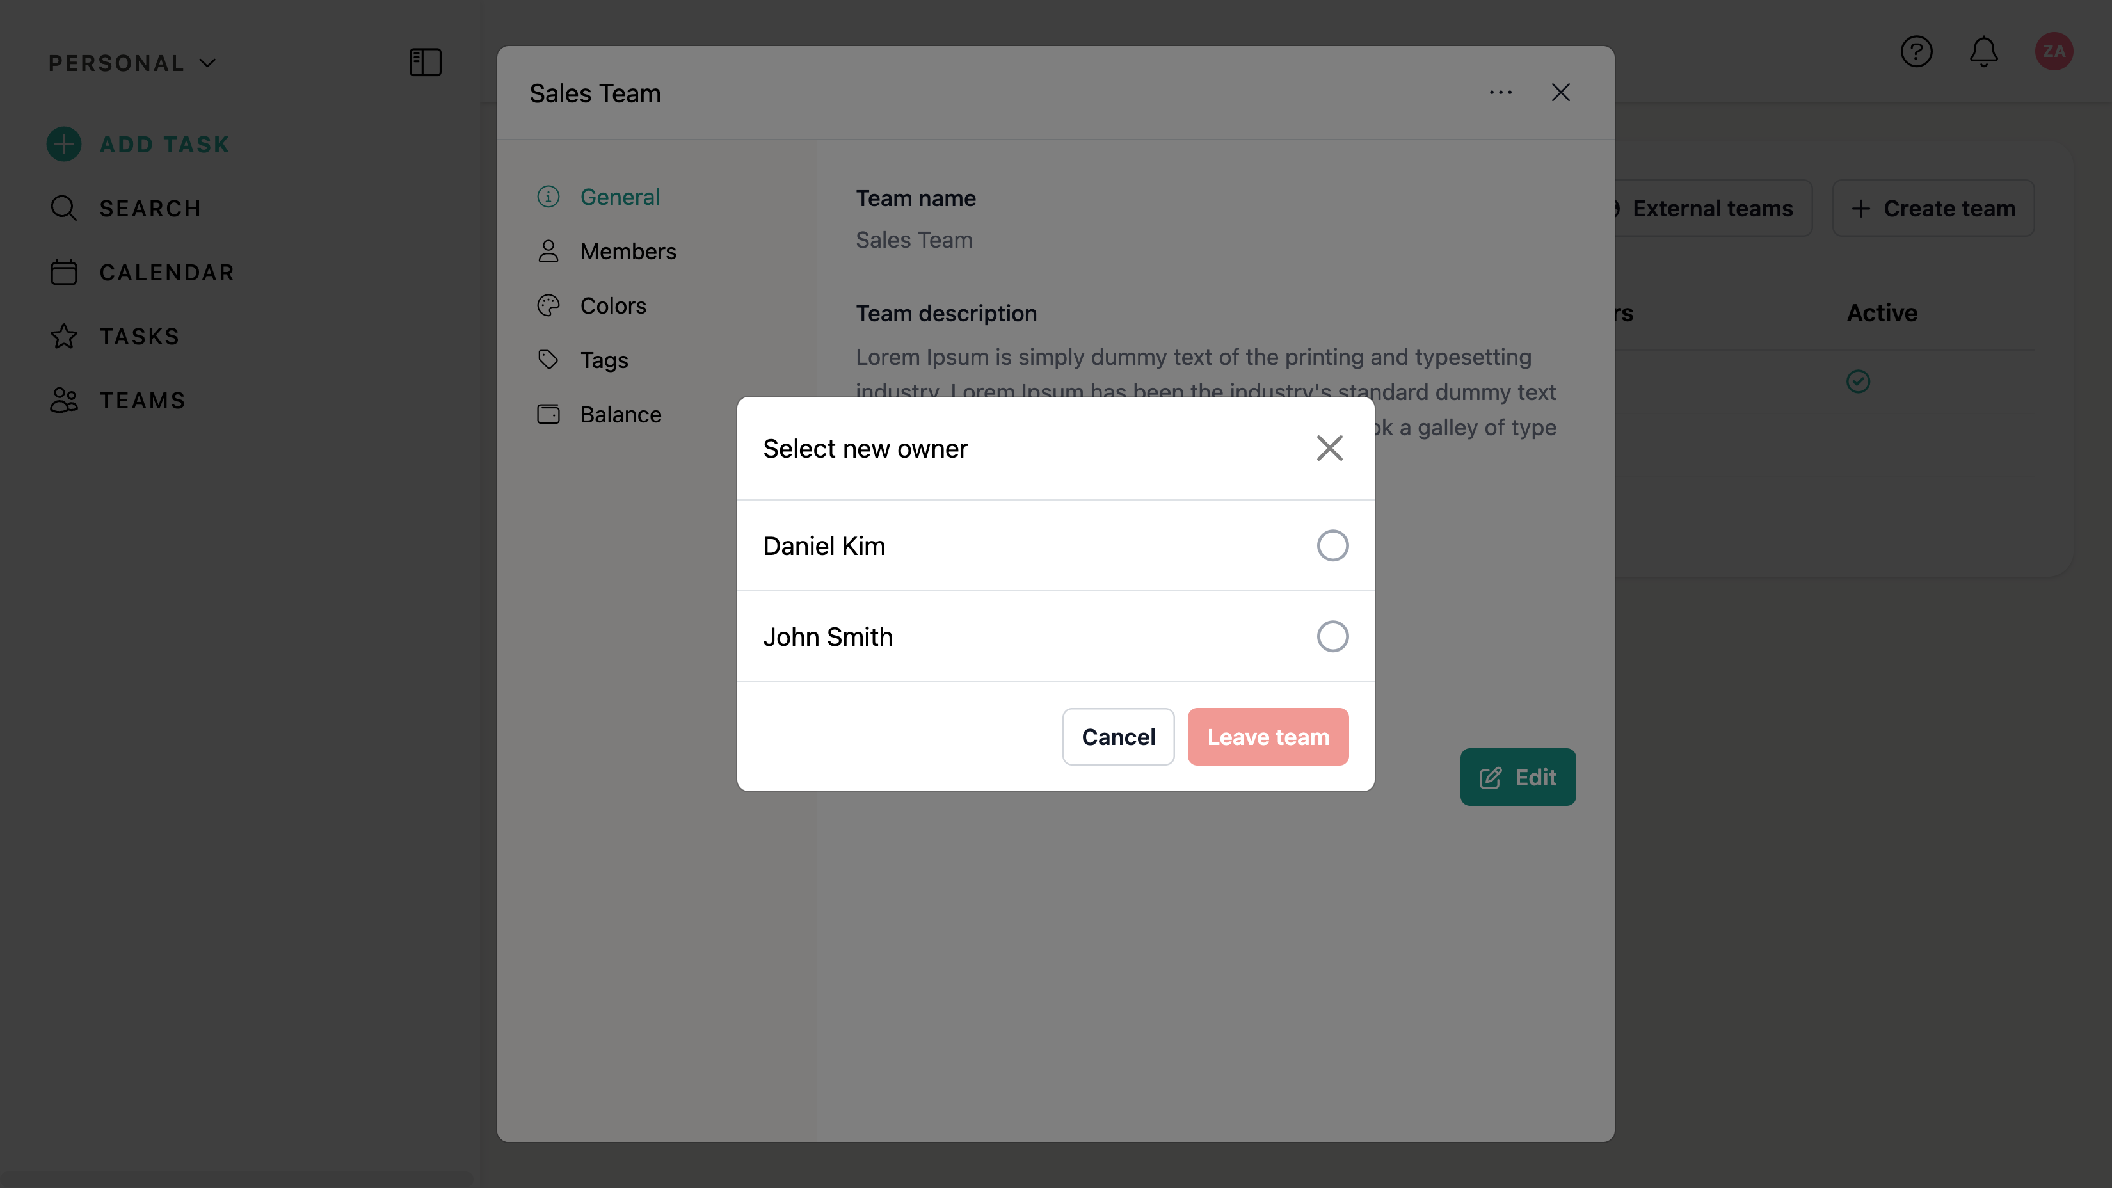Switch to the Members section

(x=627, y=251)
